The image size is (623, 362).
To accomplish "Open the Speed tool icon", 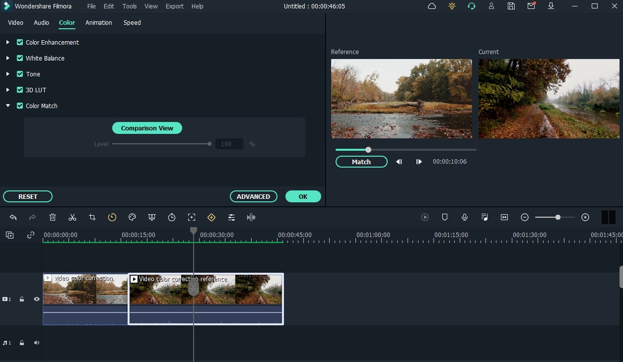I will tap(112, 217).
